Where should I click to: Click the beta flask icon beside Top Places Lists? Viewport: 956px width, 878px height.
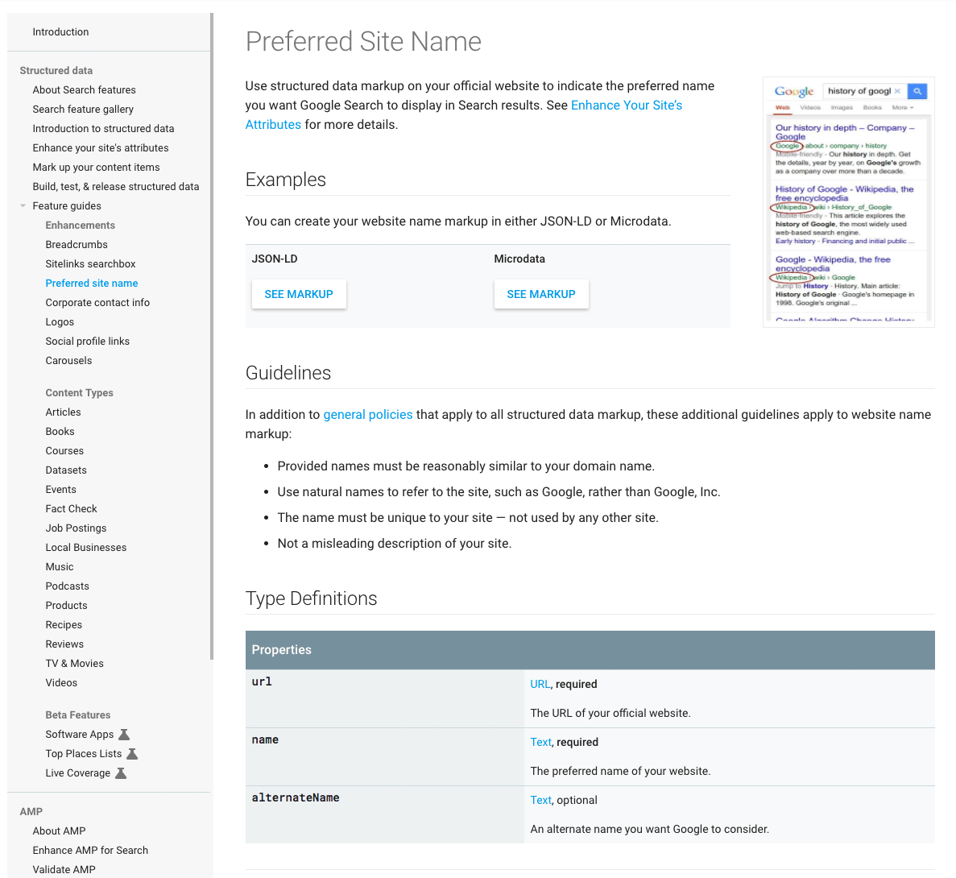click(x=131, y=752)
